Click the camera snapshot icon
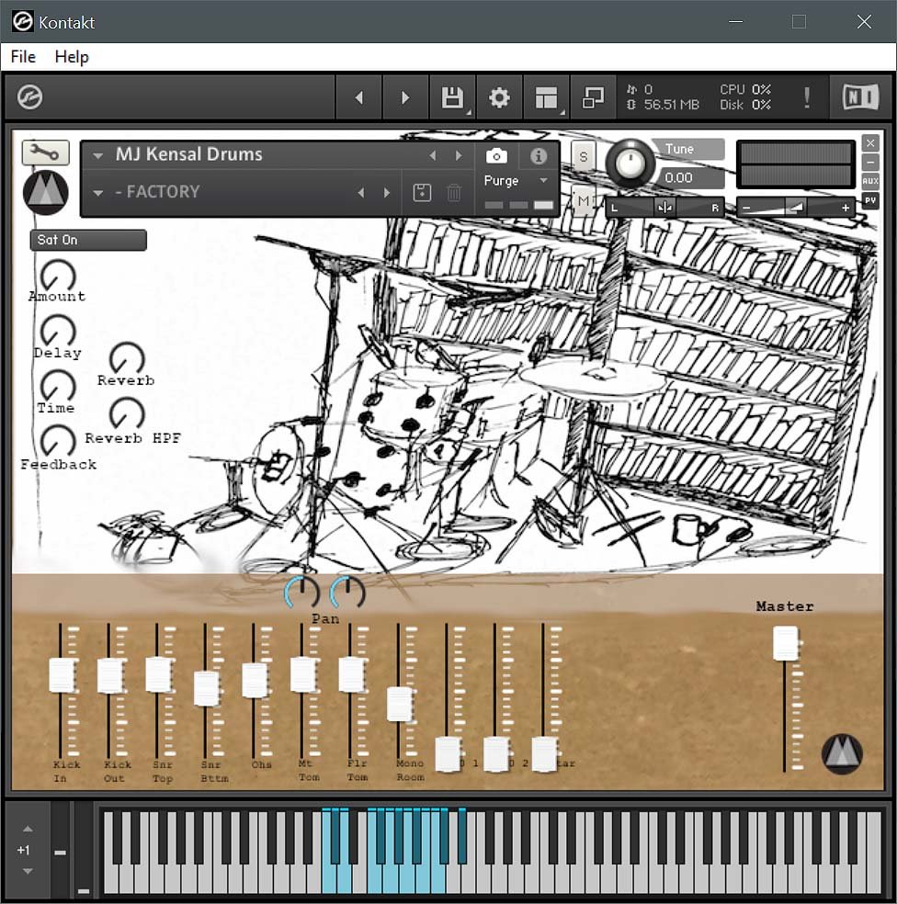This screenshot has height=904, width=897. [496, 156]
